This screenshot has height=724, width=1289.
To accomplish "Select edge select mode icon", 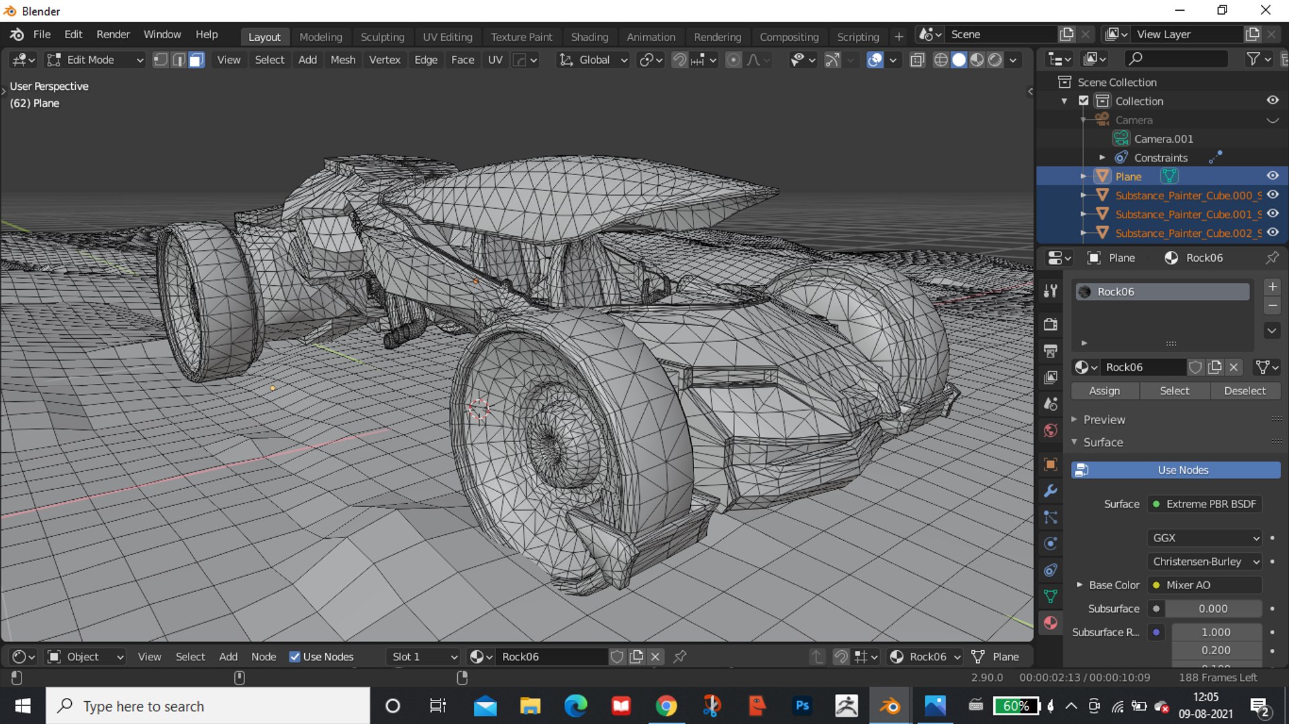I will pos(179,60).
